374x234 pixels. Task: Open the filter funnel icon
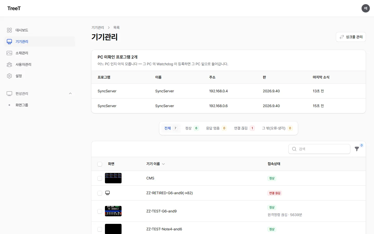click(x=357, y=149)
